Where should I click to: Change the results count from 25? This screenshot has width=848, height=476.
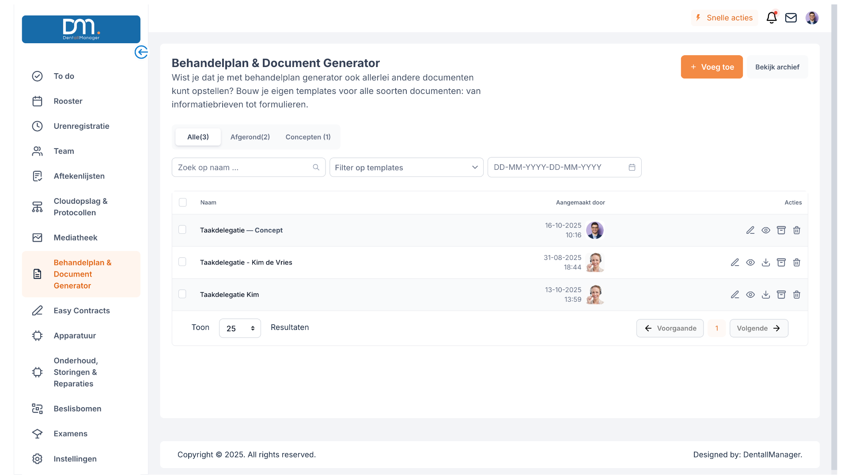point(239,328)
